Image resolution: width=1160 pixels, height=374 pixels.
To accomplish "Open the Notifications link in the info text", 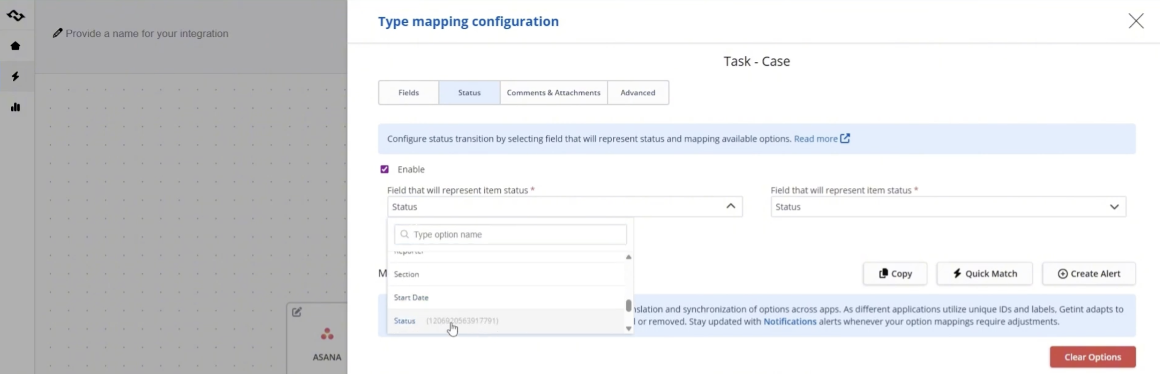I will [790, 321].
